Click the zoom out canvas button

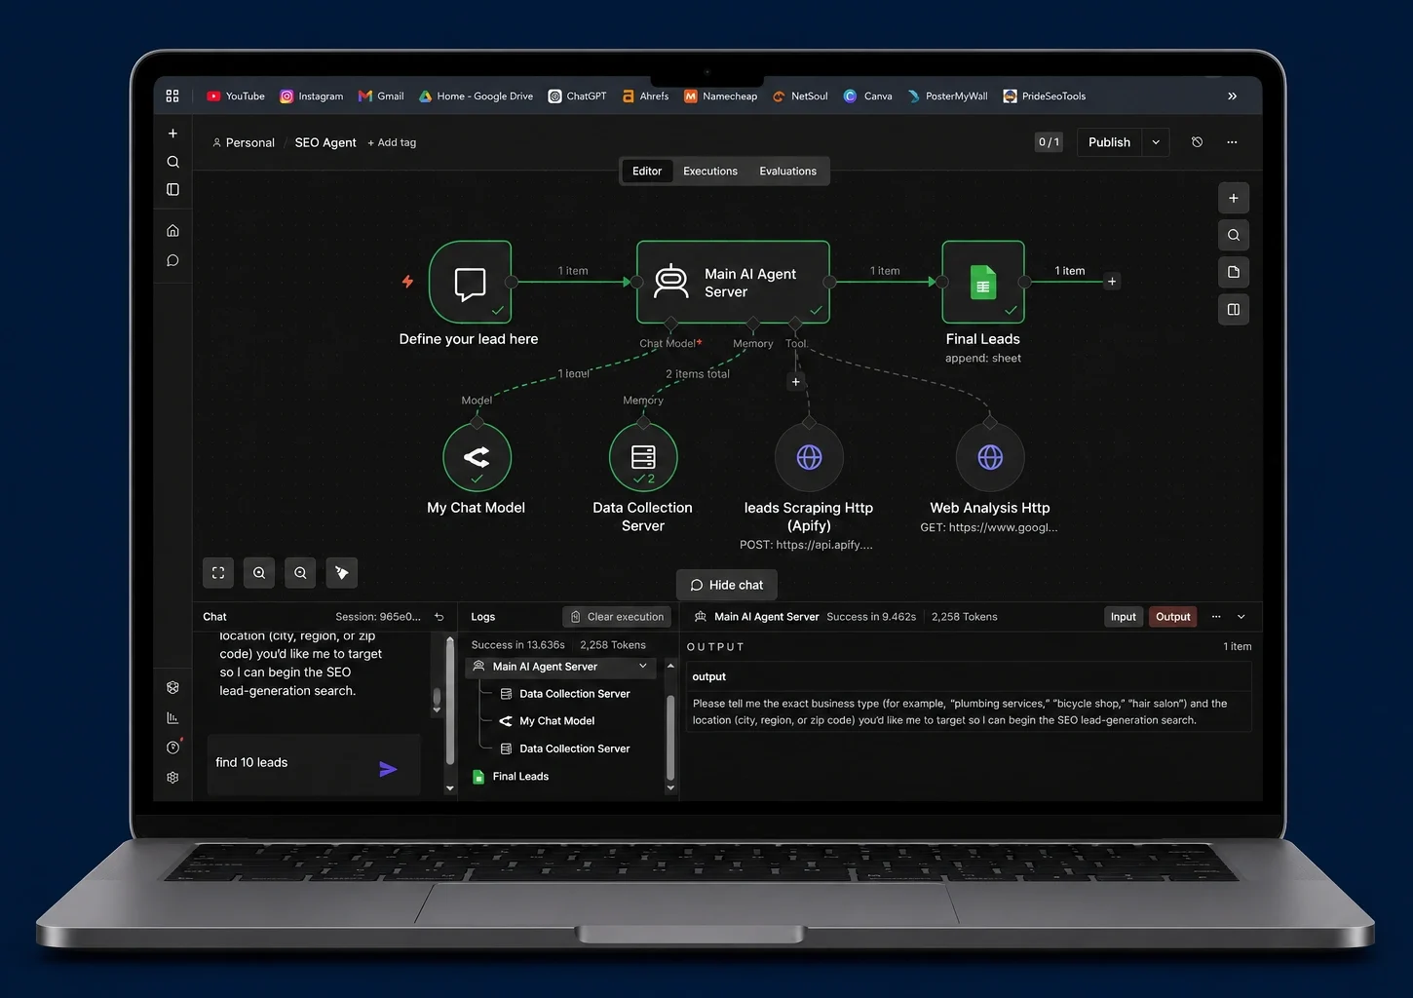click(x=300, y=573)
